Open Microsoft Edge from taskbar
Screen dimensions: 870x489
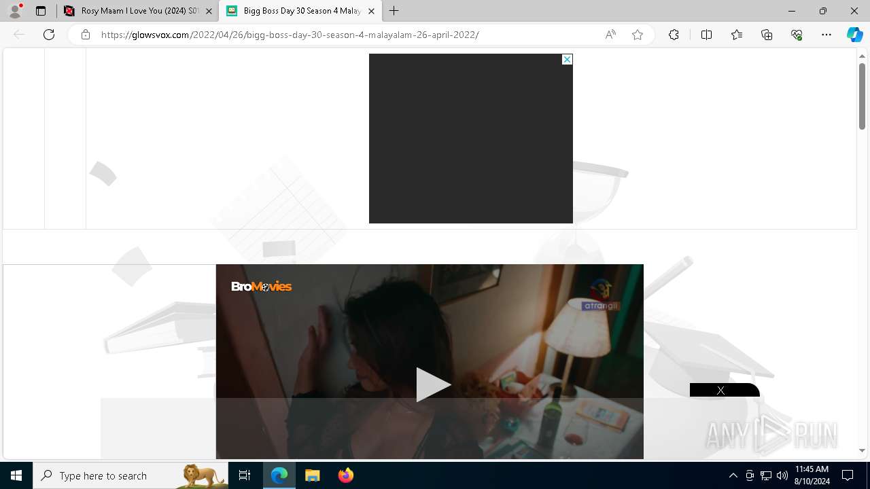click(279, 475)
